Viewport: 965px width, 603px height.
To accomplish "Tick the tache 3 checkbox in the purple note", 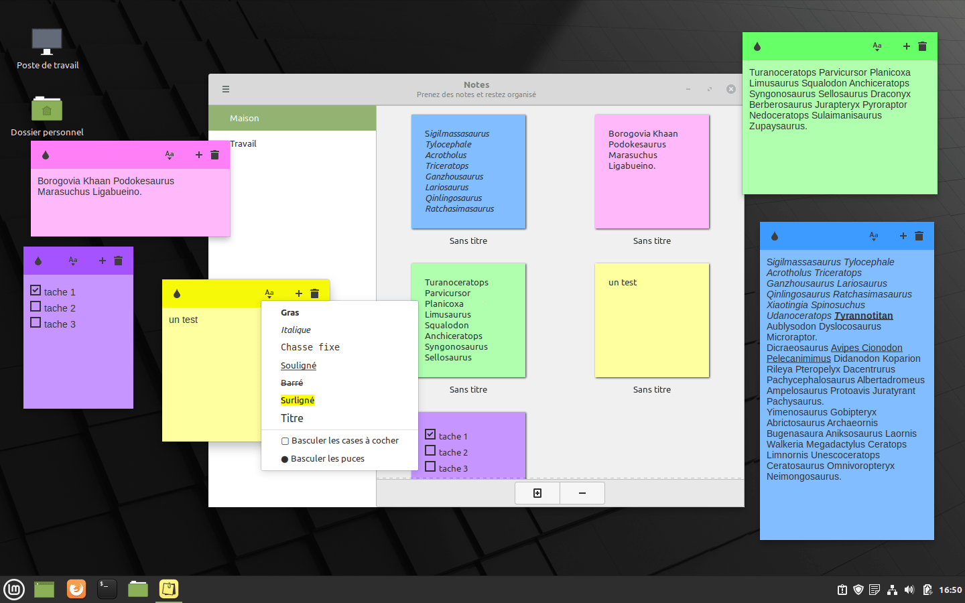I will (x=36, y=323).
